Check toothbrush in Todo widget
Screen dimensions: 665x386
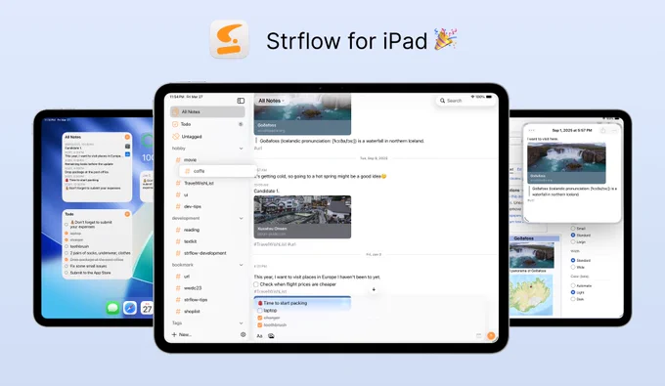pyautogui.click(x=66, y=246)
